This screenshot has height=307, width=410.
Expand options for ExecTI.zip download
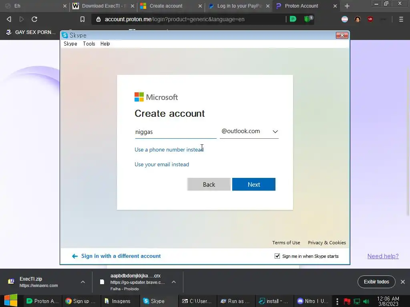click(x=82, y=282)
